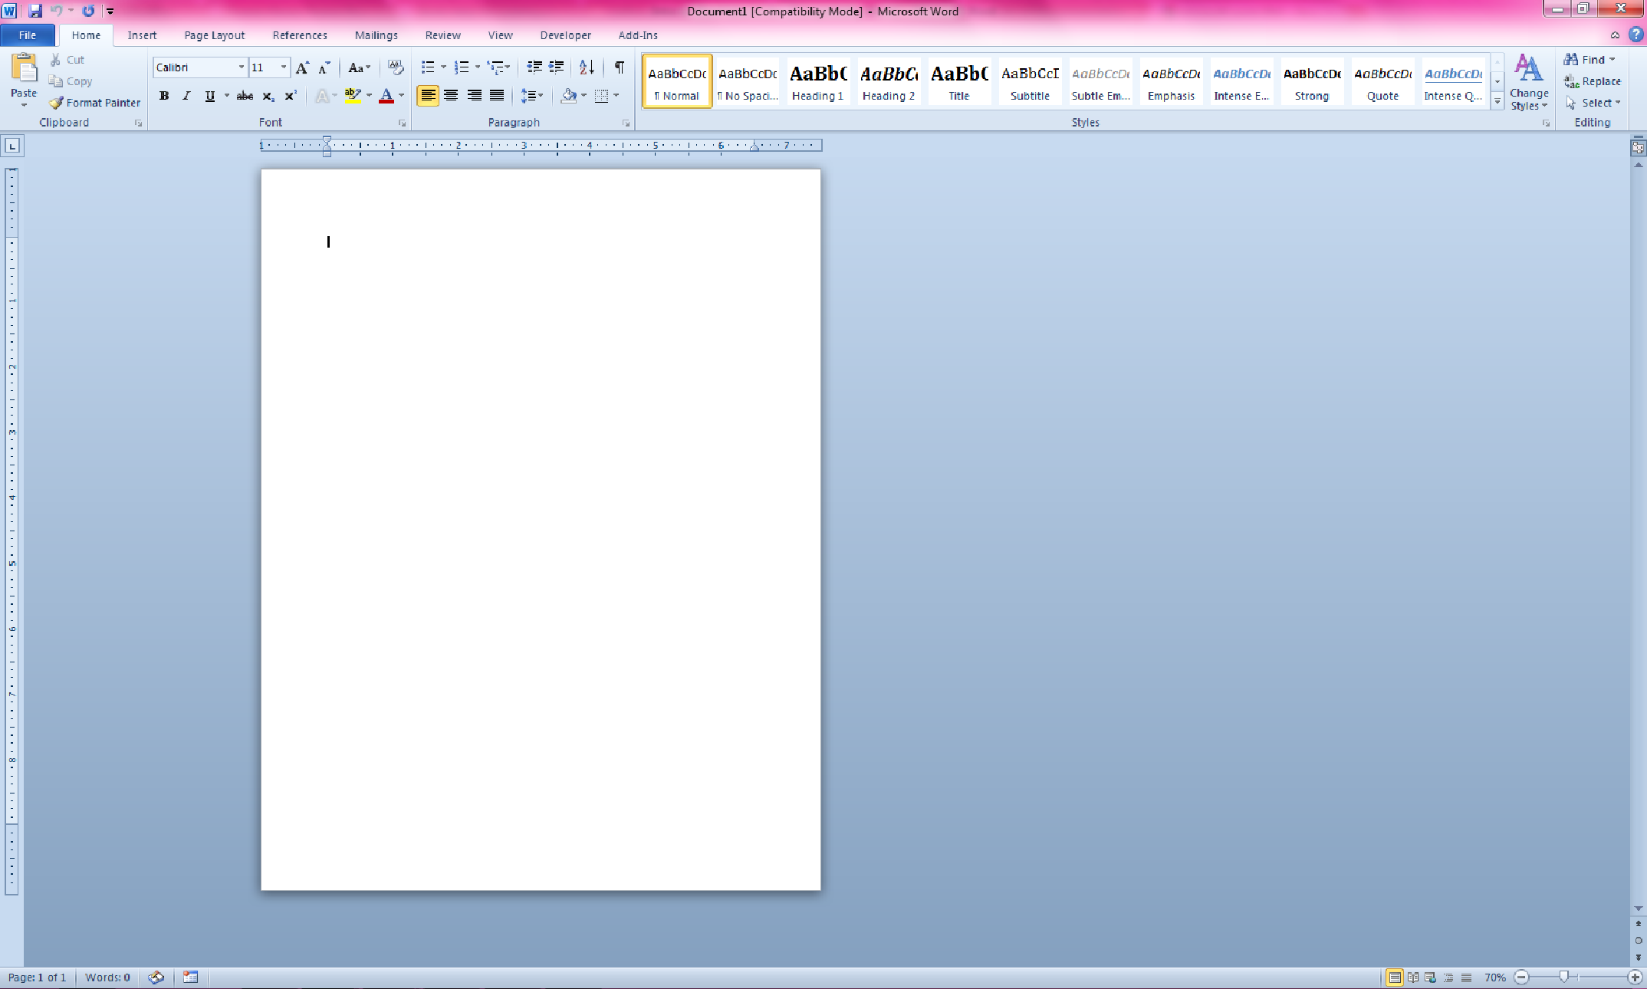
Task: Toggle Bold formatting
Action: pyautogui.click(x=164, y=96)
